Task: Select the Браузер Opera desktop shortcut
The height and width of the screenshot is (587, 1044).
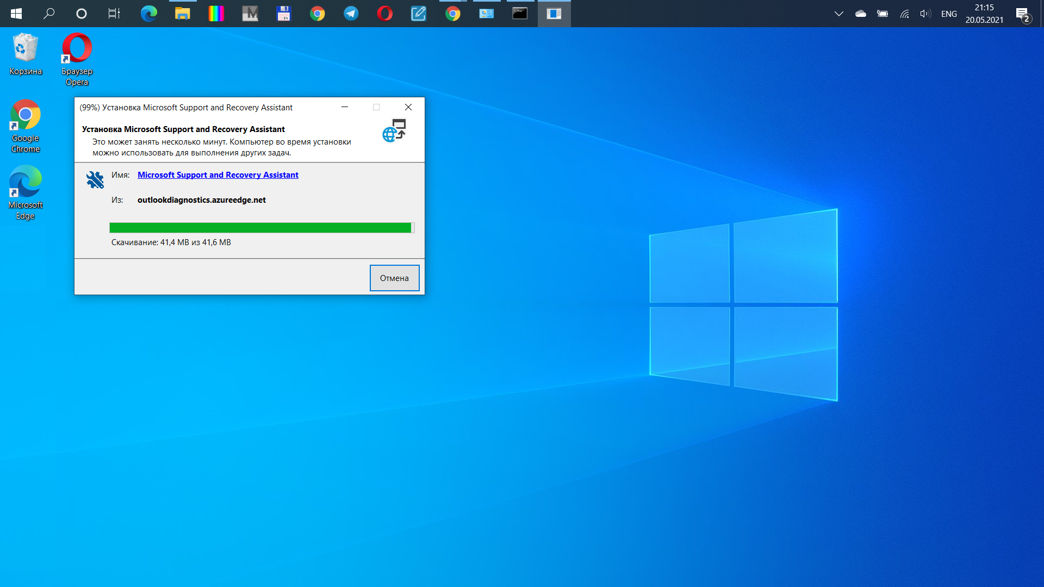Action: (x=77, y=59)
